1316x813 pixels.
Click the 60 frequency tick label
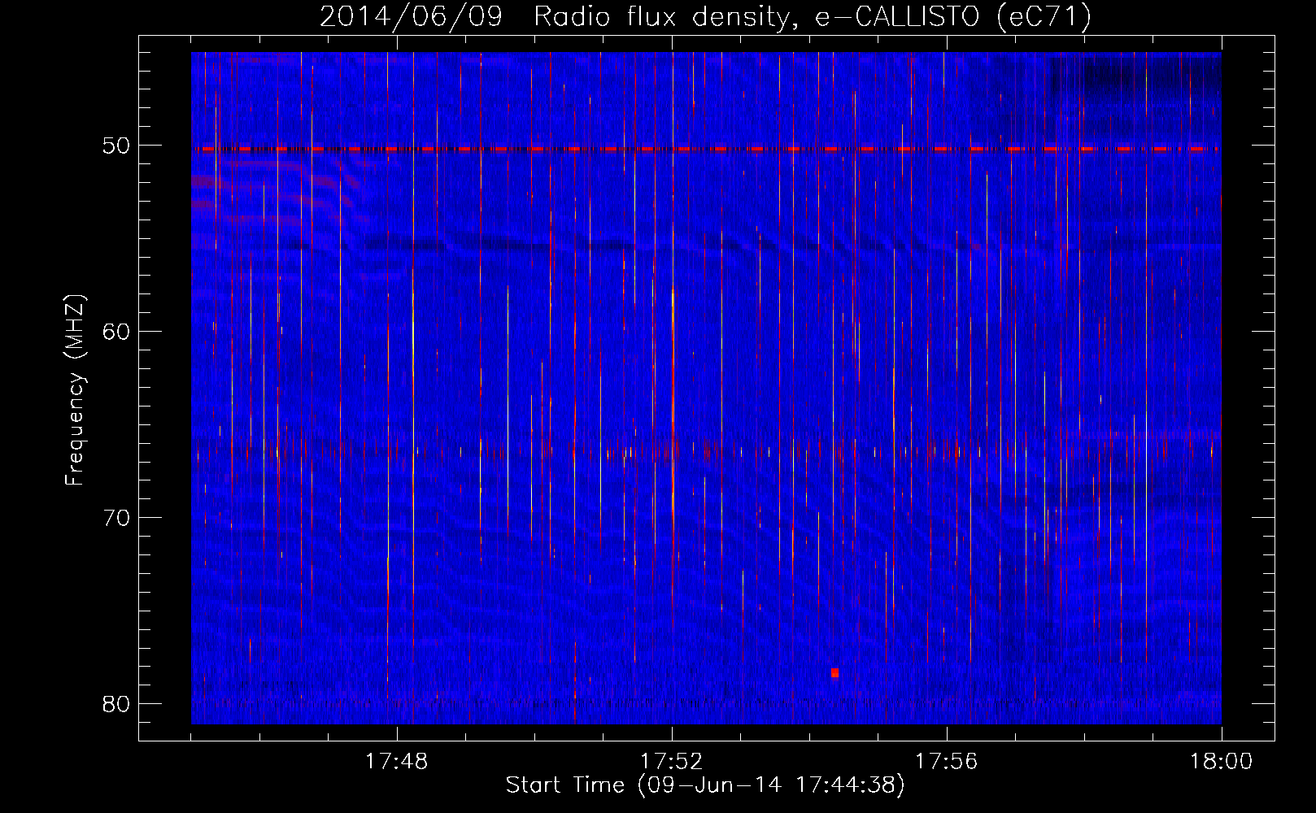pyautogui.click(x=116, y=332)
